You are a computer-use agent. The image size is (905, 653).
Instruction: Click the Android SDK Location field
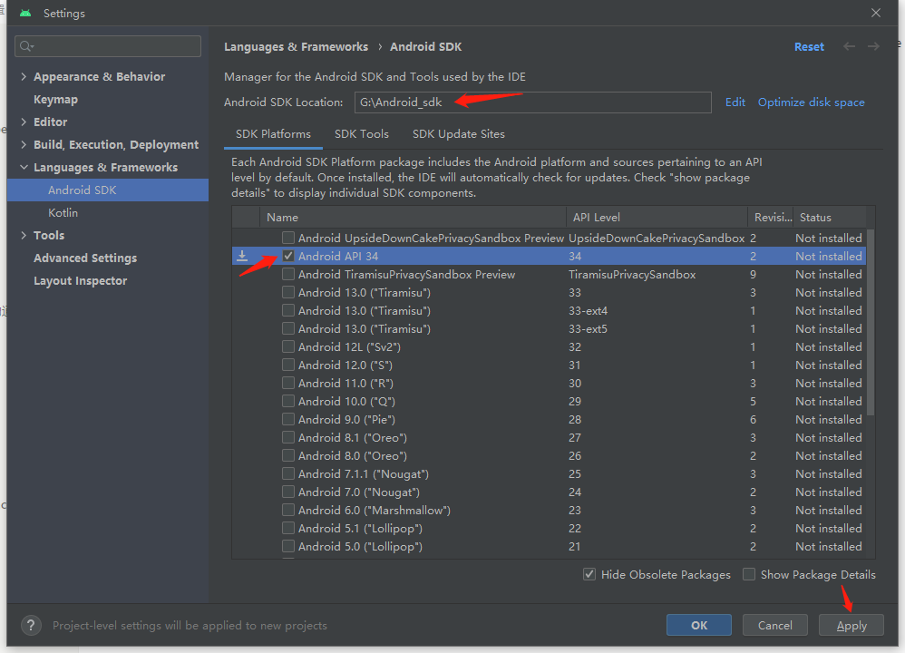[x=532, y=102]
